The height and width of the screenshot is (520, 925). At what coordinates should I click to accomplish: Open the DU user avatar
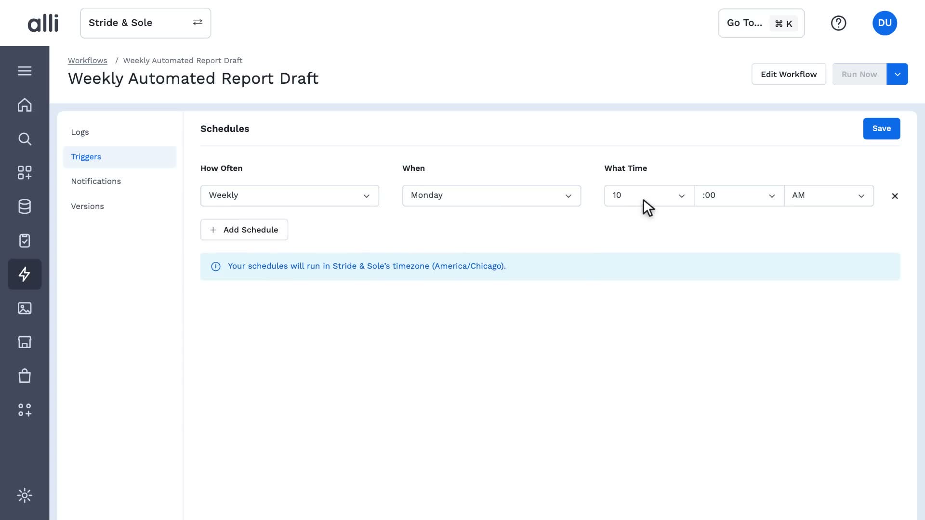885,23
